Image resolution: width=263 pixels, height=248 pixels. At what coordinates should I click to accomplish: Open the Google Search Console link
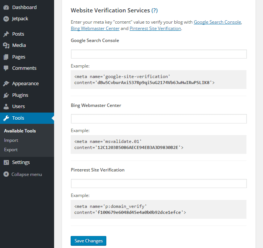[x=218, y=22]
